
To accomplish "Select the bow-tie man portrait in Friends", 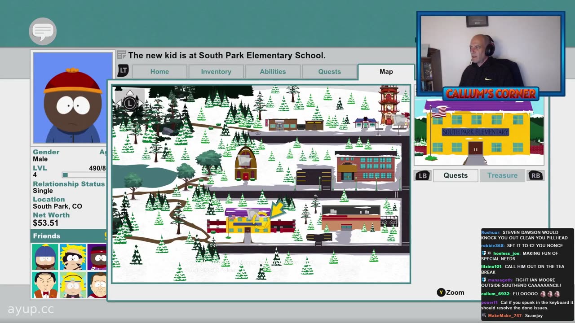I will 45,285.
